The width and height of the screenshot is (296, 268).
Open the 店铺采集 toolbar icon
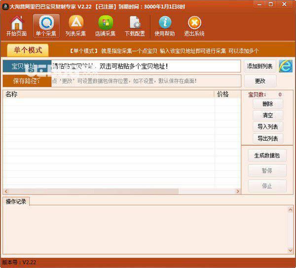tap(106, 26)
